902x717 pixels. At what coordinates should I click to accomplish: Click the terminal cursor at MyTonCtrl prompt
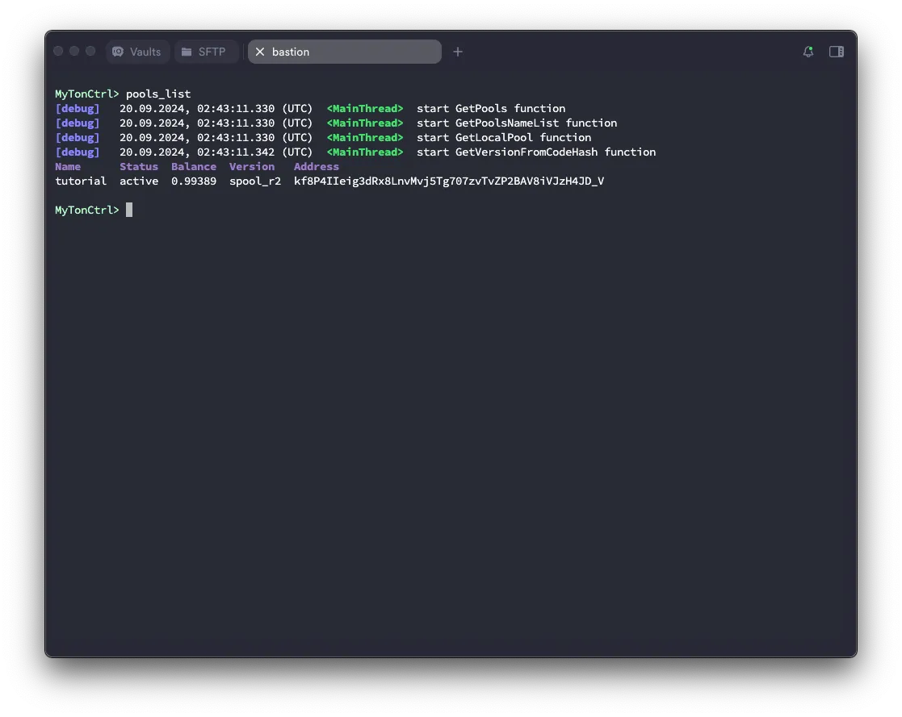coord(129,210)
